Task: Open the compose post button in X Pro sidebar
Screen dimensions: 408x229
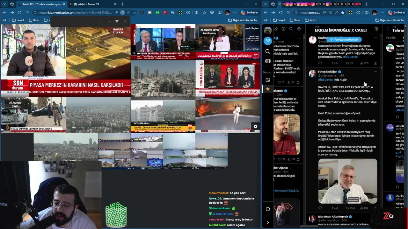Action: (x=268, y=41)
